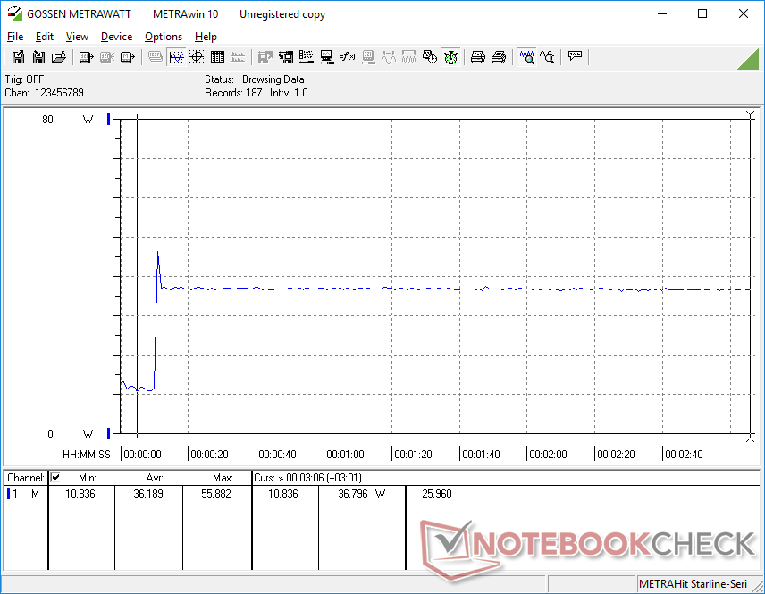The width and height of the screenshot is (765, 594).
Task: Click the Intrv. 1.0 text
Action: 289,93
